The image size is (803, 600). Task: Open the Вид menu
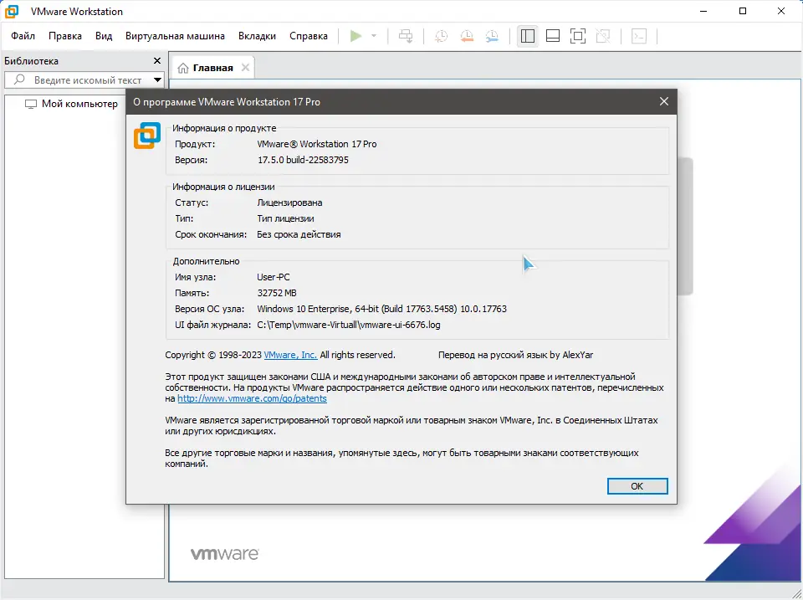(x=104, y=36)
